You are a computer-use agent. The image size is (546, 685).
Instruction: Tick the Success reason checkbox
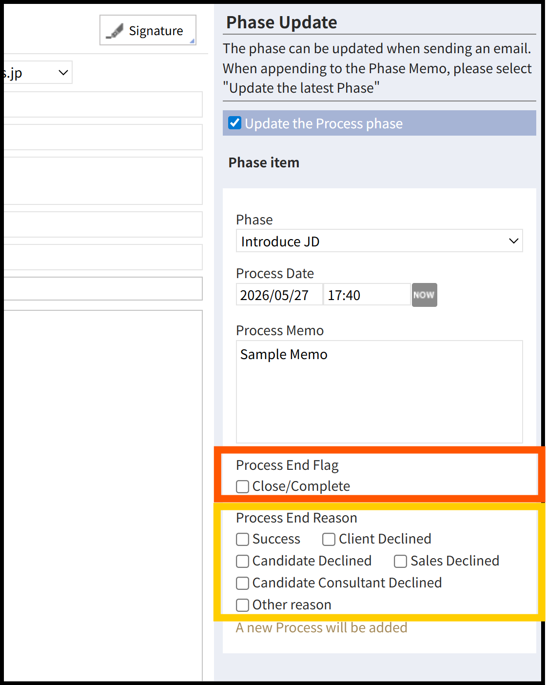242,539
